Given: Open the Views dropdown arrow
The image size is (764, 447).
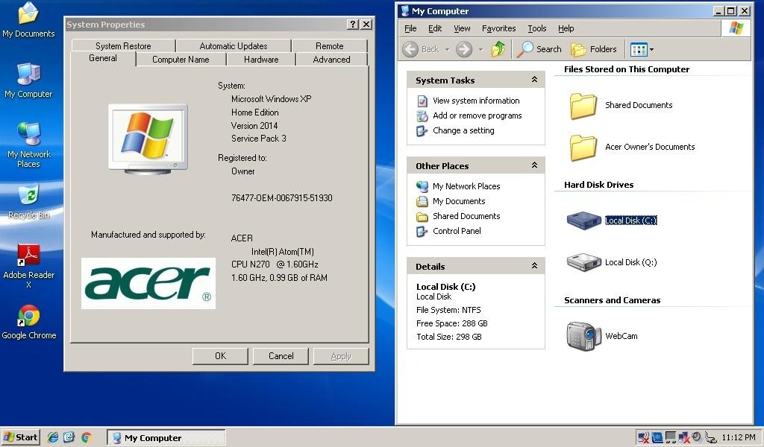Looking at the screenshot, I should click(x=651, y=50).
